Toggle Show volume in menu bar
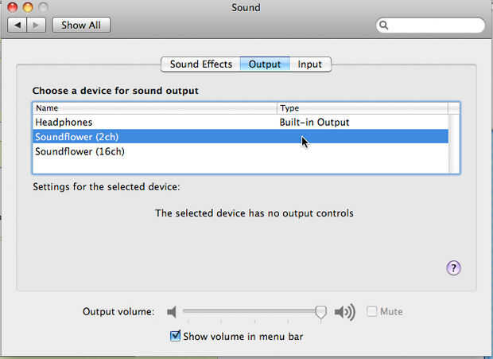 click(x=176, y=336)
